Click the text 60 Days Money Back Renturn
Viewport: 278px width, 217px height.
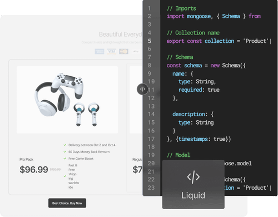[89, 152]
